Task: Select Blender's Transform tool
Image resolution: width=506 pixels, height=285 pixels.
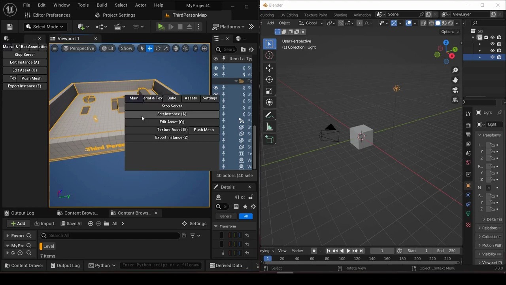Action: (269, 102)
